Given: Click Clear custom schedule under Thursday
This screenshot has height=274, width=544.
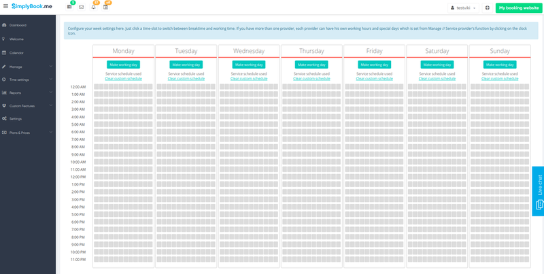Looking at the screenshot, I should tap(311, 79).
